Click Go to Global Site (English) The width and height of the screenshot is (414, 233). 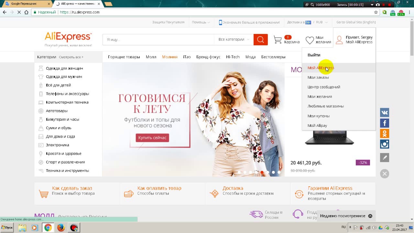point(356,22)
